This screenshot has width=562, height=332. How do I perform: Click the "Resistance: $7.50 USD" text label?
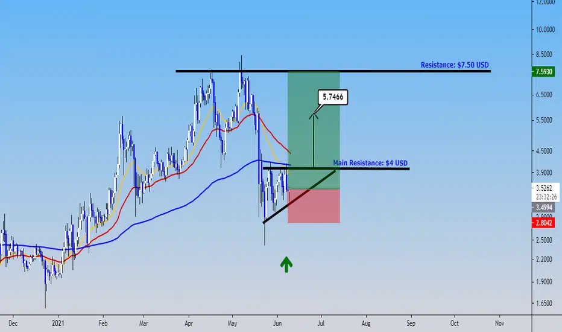pyautogui.click(x=455, y=65)
